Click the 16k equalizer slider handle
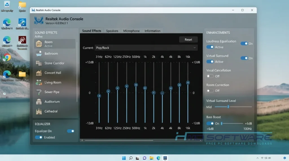Viewport: 289px width, 161px height. [x=188, y=83]
